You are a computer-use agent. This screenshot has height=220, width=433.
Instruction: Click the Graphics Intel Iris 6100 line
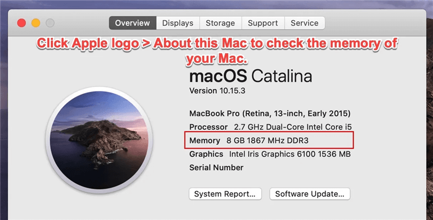point(270,154)
